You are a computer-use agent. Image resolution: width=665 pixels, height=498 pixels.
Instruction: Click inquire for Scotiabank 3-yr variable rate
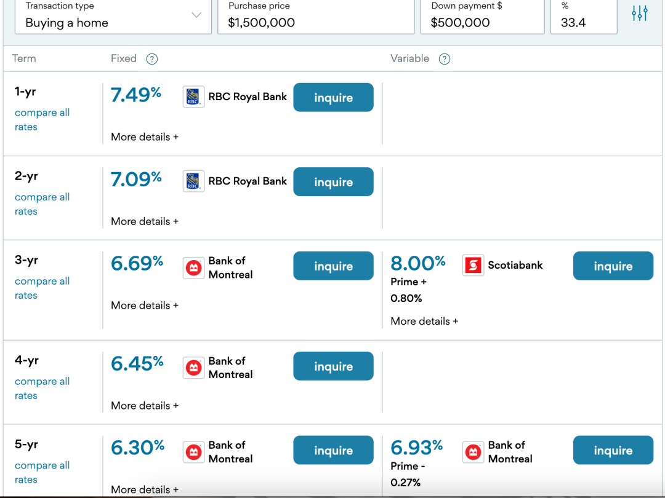(x=613, y=266)
